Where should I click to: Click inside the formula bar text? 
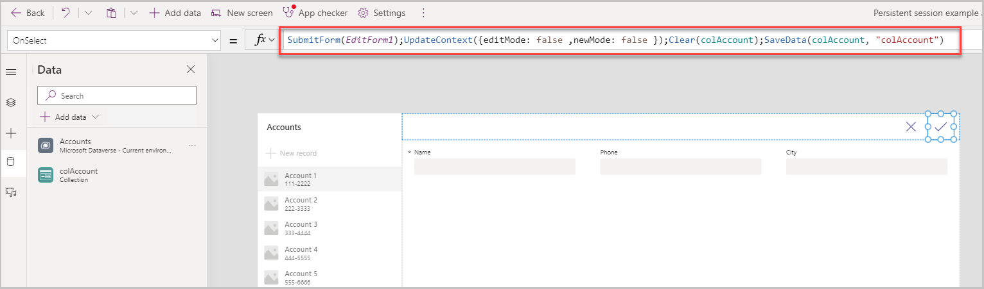[615, 40]
